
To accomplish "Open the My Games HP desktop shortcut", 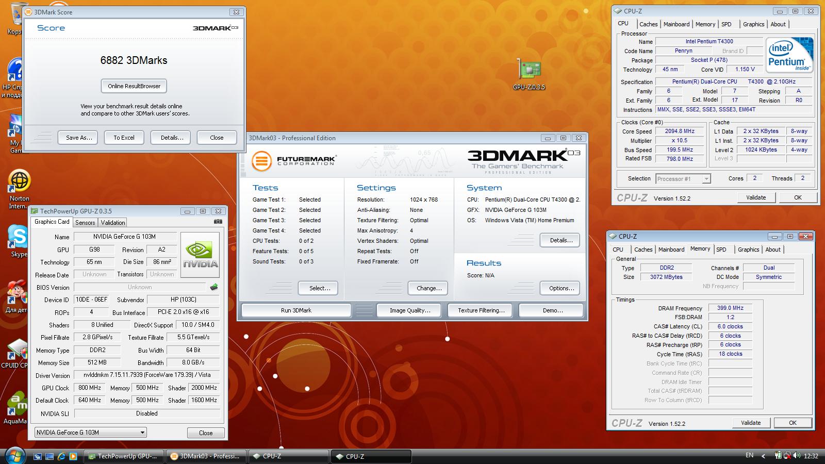I will pos(15,134).
